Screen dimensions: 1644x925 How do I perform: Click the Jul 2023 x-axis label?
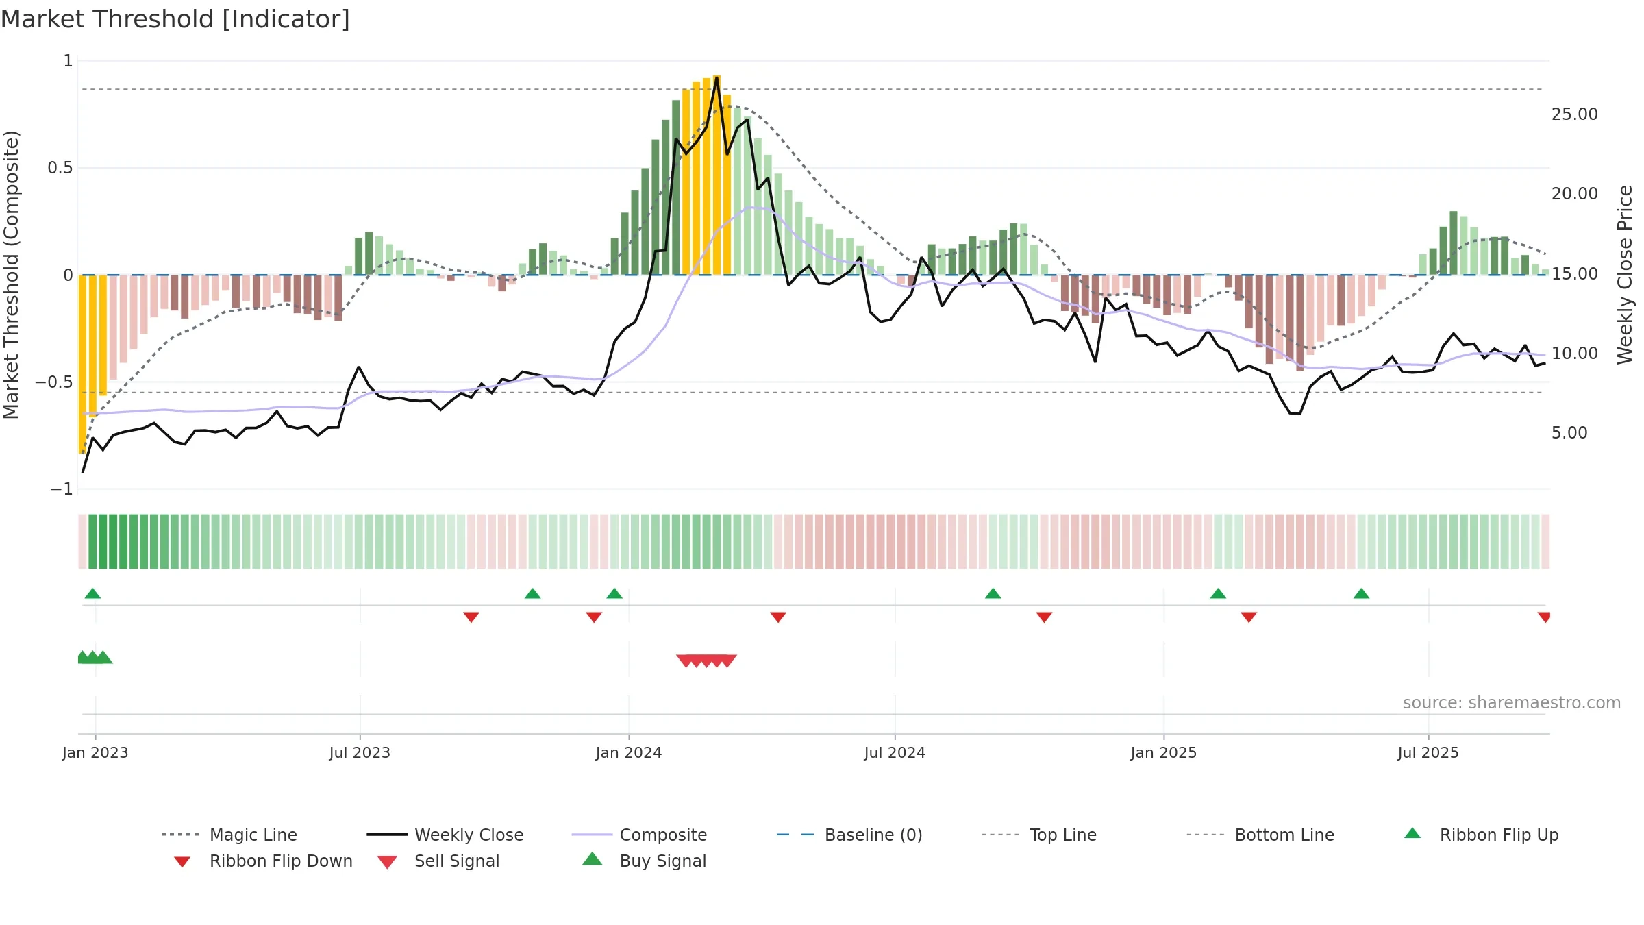tap(360, 753)
